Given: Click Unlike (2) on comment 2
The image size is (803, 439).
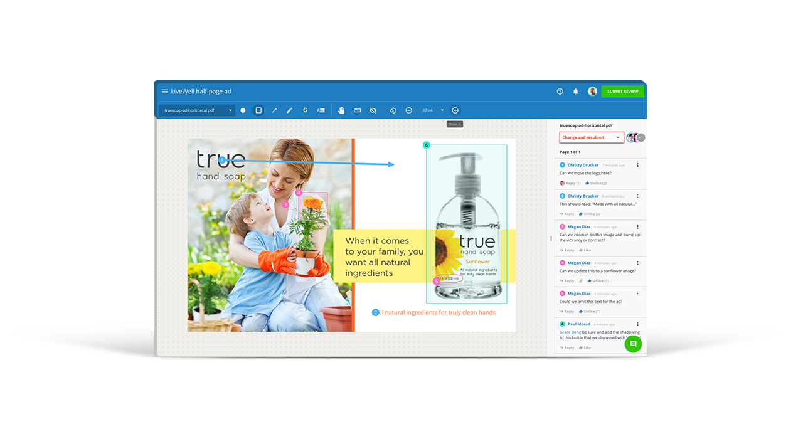Looking at the screenshot, I should coord(590,214).
